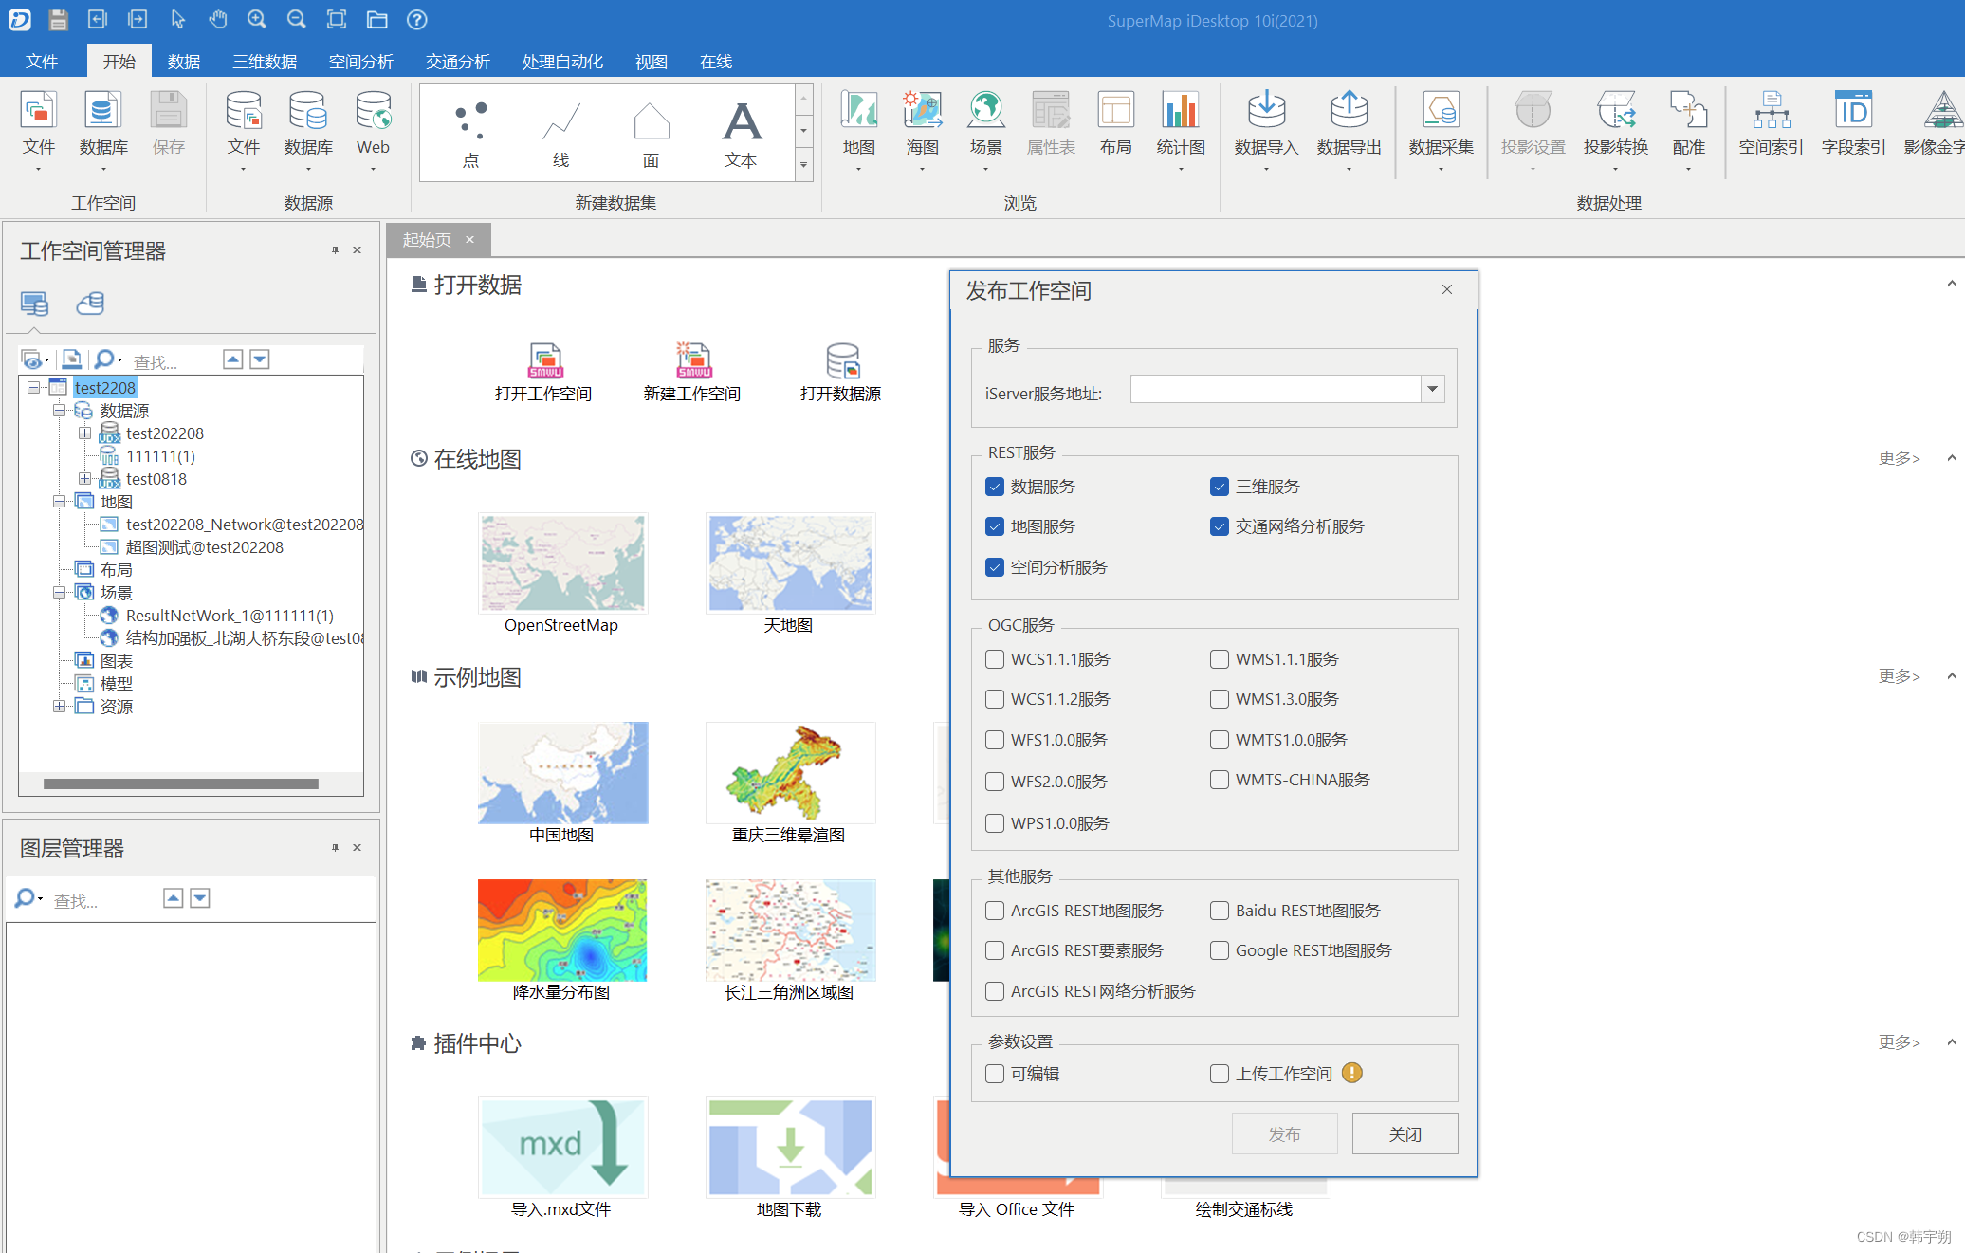Select the pan hand tool in top toolbar
Viewport: 1965px width, 1253px height.
coord(218,19)
